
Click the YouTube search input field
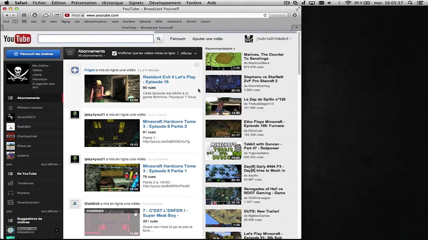pyautogui.click(x=96, y=39)
